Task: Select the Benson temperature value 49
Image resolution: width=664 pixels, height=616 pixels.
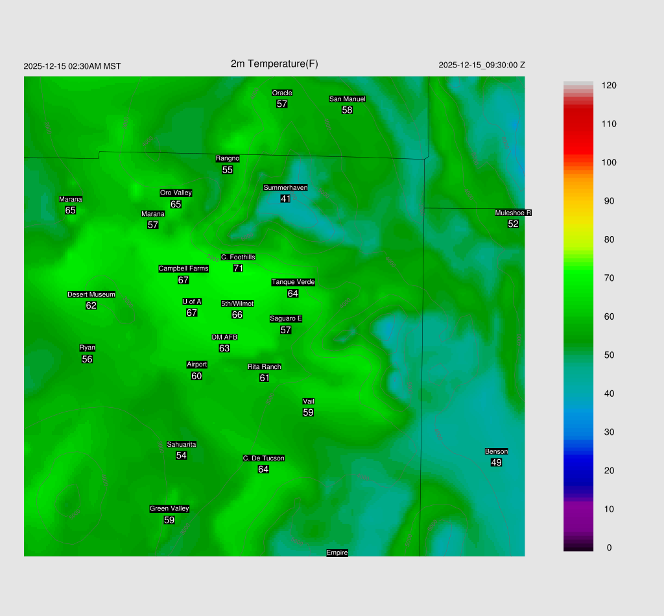Action: tap(496, 462)
